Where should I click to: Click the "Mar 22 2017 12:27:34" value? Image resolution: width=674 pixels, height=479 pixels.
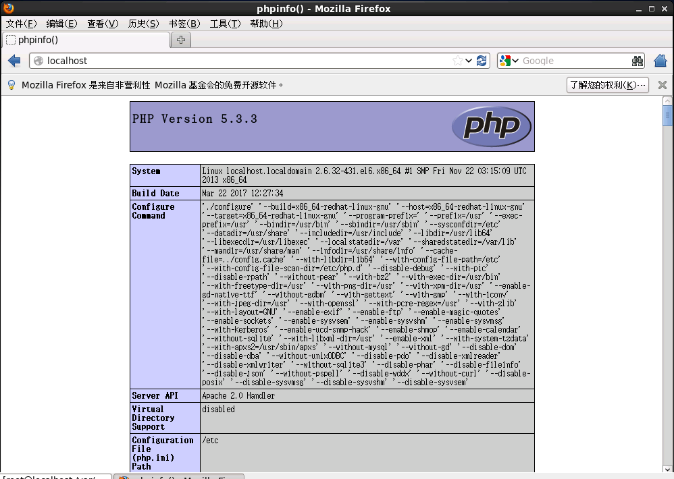click(243, 193)
